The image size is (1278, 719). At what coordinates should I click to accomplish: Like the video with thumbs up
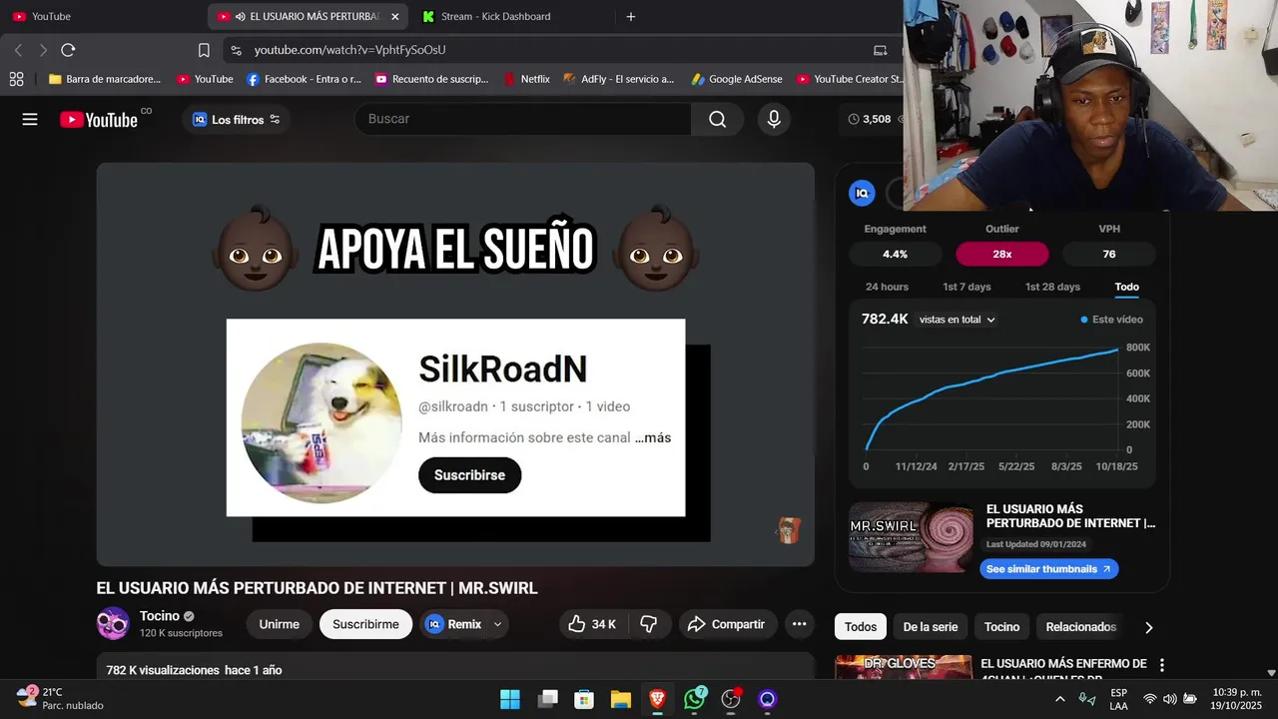click(592, 624)
